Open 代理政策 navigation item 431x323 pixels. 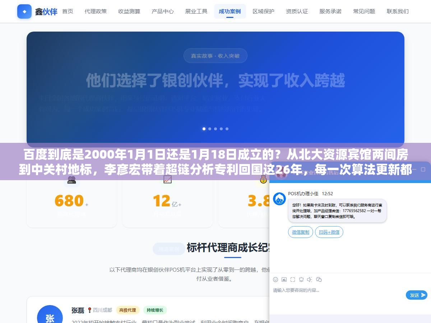[x=96, y=11]
